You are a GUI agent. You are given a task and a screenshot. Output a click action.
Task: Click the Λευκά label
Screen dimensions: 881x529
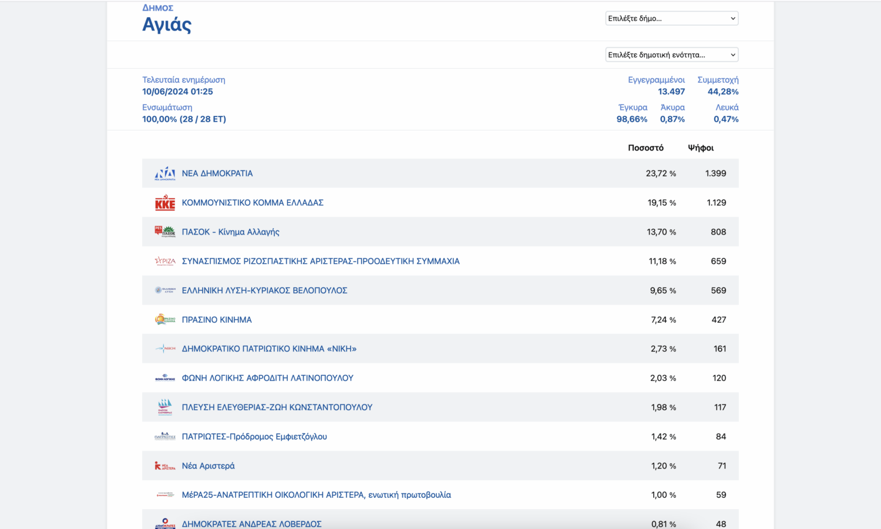727,108
